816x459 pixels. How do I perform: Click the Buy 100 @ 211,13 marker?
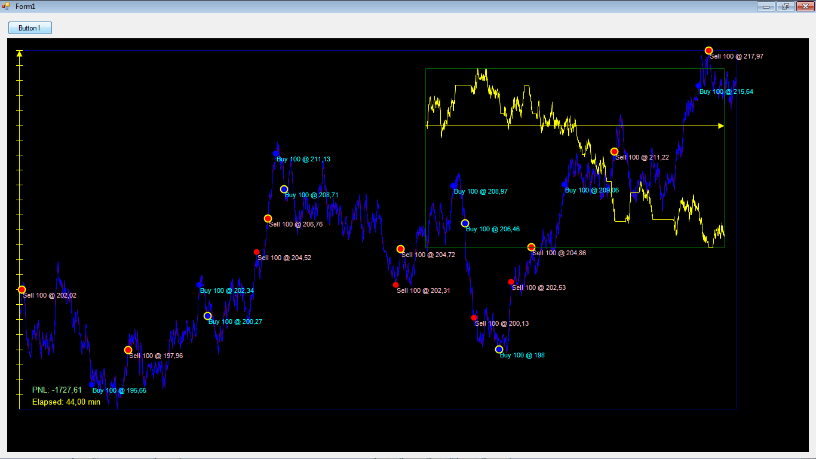276,154
